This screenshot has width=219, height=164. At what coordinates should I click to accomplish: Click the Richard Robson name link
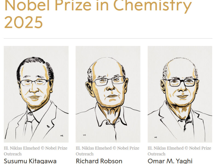click(x=99, y=161)
